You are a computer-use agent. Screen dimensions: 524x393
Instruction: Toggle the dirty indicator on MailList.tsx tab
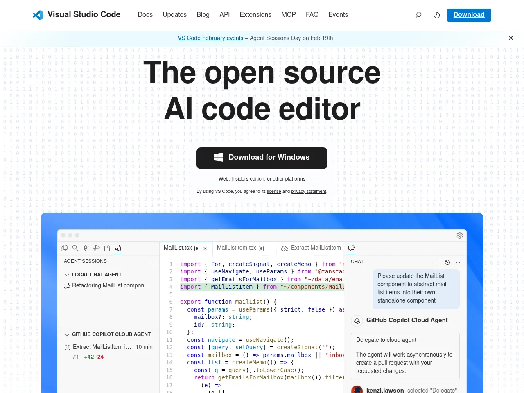197,248
